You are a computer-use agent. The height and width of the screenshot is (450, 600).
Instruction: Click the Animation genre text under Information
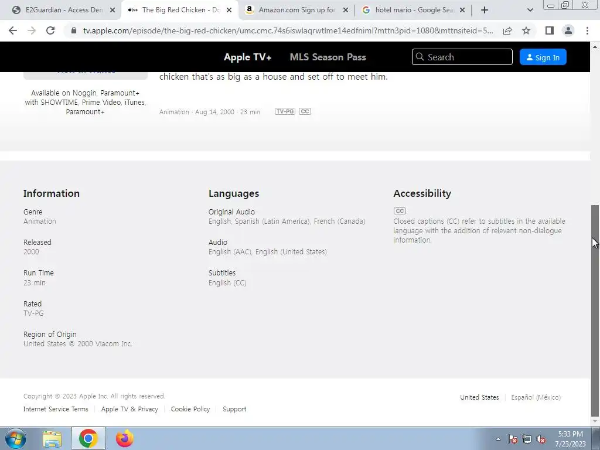40,221
